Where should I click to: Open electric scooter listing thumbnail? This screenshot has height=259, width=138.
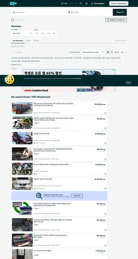[x=22, y=169]
